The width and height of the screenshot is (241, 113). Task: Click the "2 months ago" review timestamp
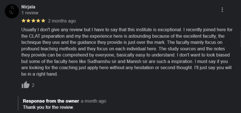pos(62,21)
